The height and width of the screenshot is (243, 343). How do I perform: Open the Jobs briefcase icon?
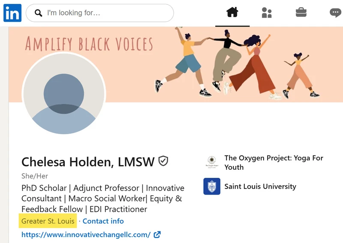pyautogui.click(x=301, y=12)
